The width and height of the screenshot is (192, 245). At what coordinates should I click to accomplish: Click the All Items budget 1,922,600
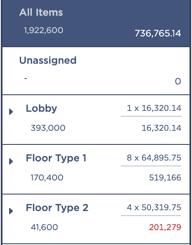click(x=43, y=30)
